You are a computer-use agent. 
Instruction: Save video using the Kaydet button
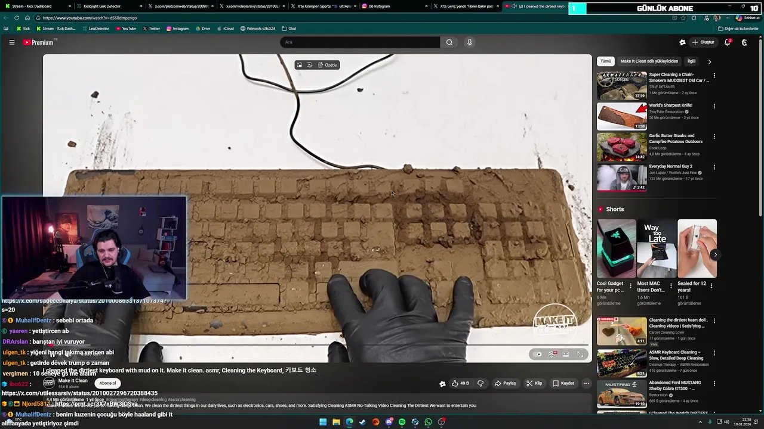(563, 383)
